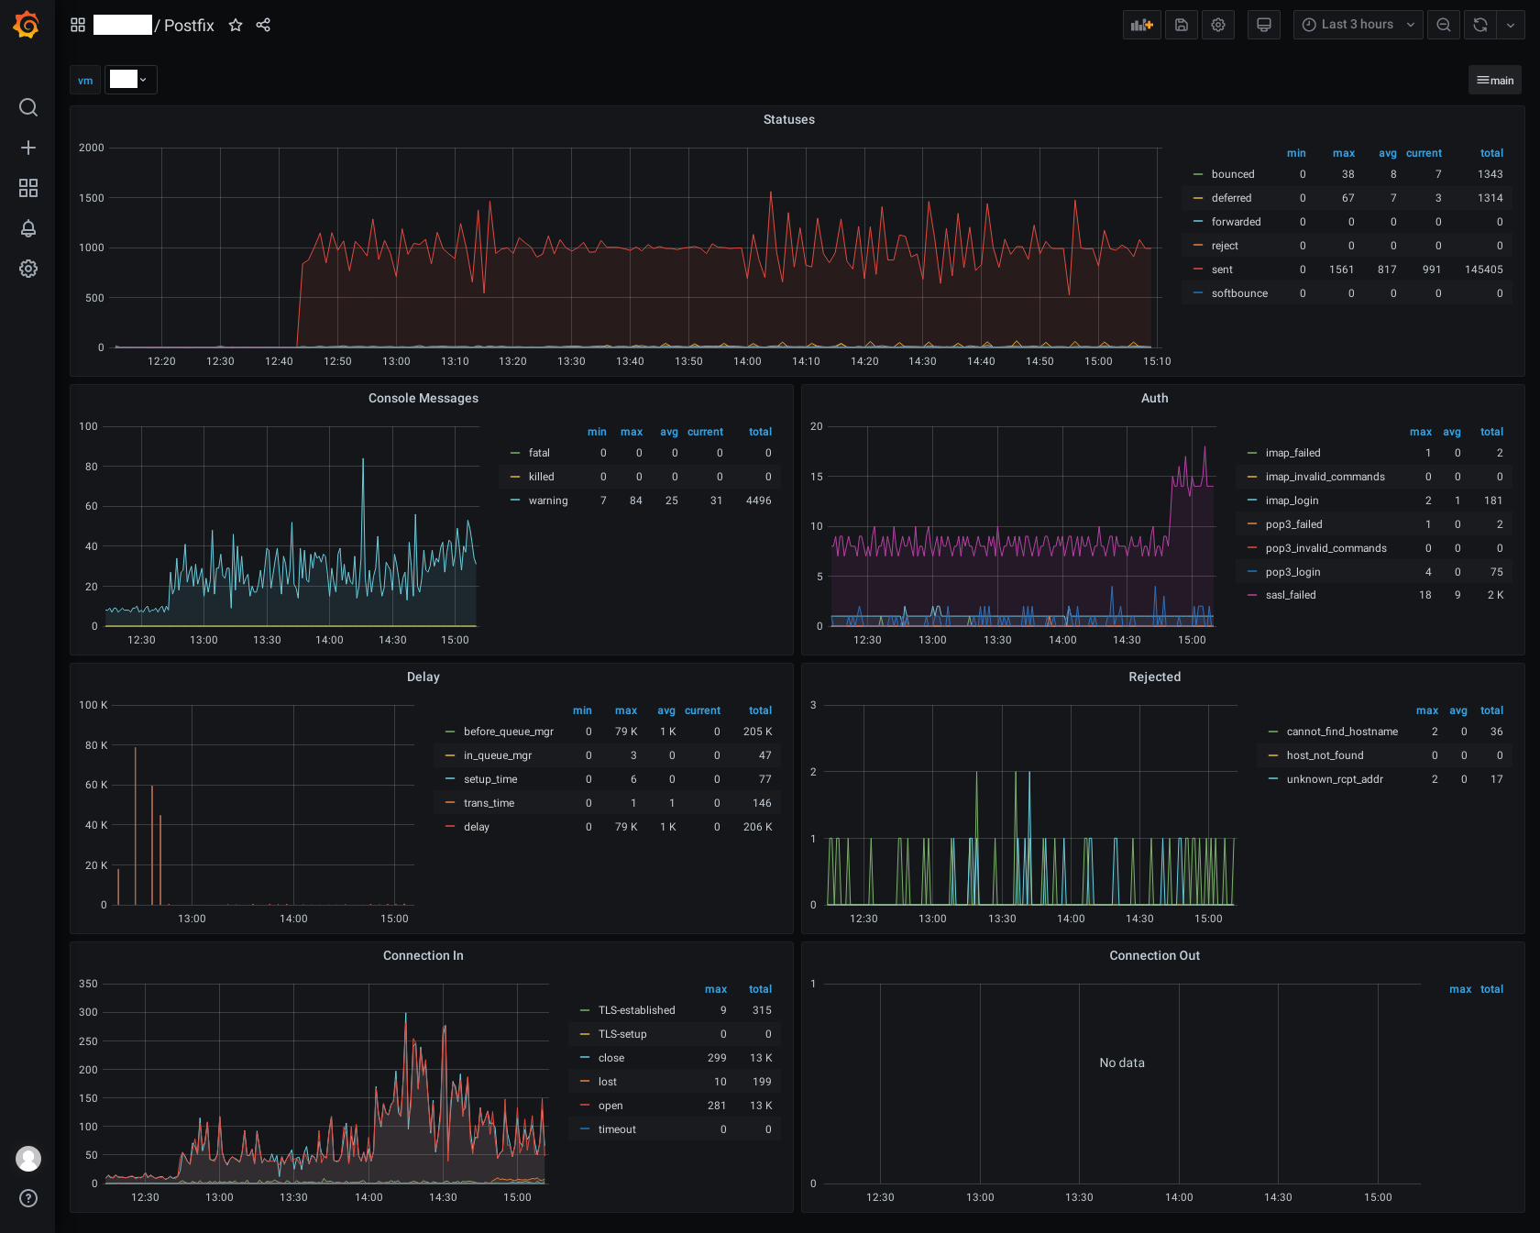Open the Last 3 hours time picker

[x=1358, y=25]
